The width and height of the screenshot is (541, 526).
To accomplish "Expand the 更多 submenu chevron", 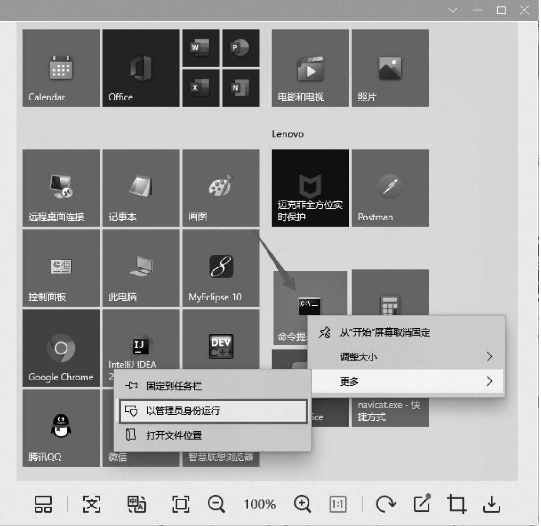I will tap(489, 381).
